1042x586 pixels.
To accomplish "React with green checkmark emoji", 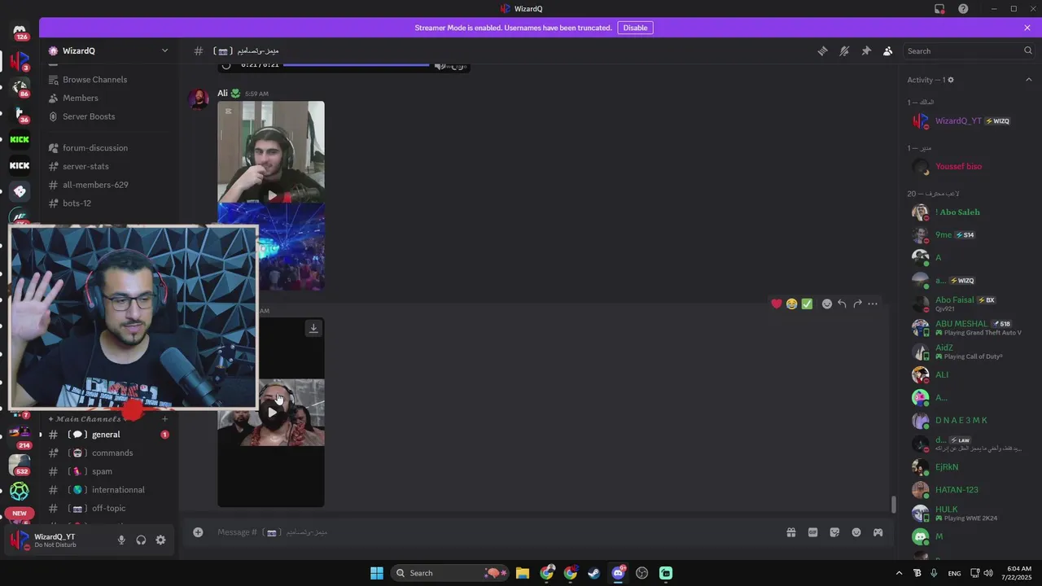I will (x=807, y=304).
